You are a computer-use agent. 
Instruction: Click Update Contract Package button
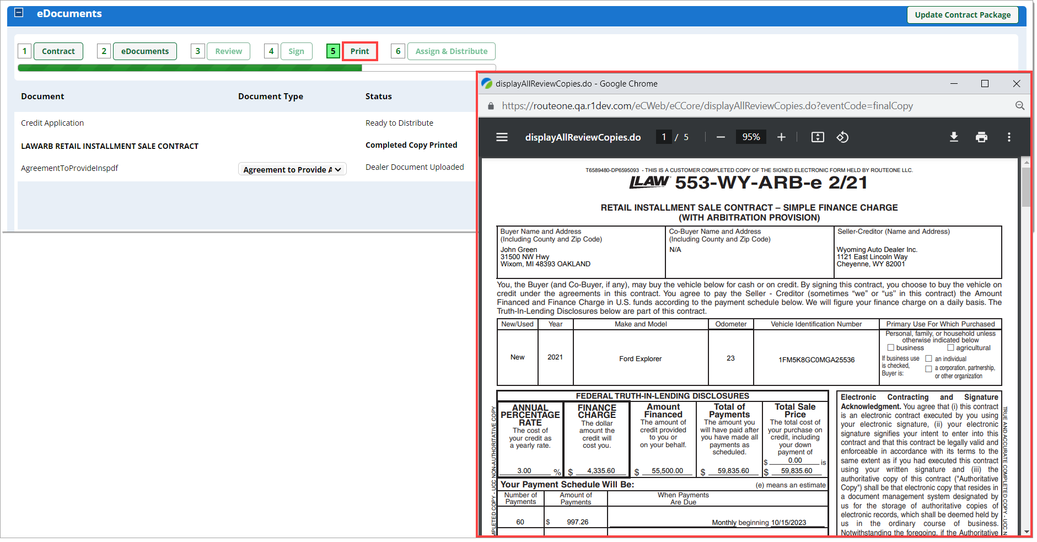(963, 15)
